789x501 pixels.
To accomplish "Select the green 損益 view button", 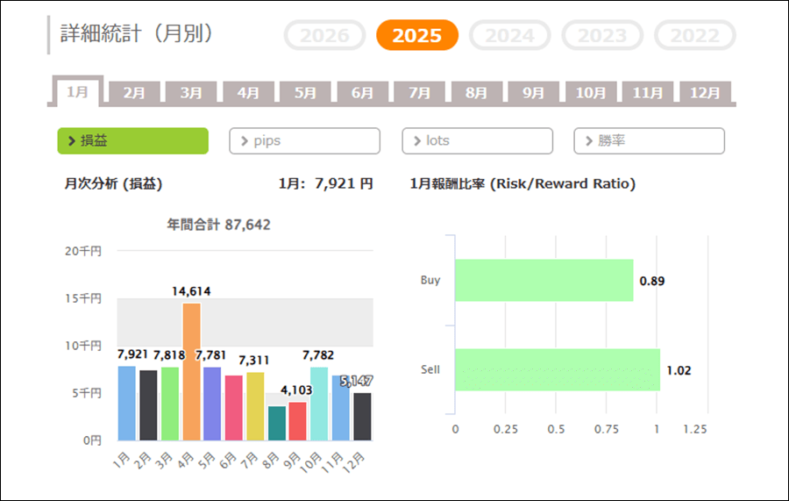I will click(x=132, y=140).
